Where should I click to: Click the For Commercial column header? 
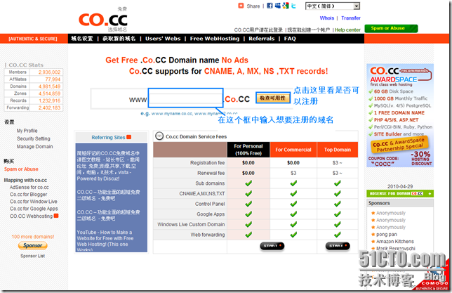click(x=293, y=150)
